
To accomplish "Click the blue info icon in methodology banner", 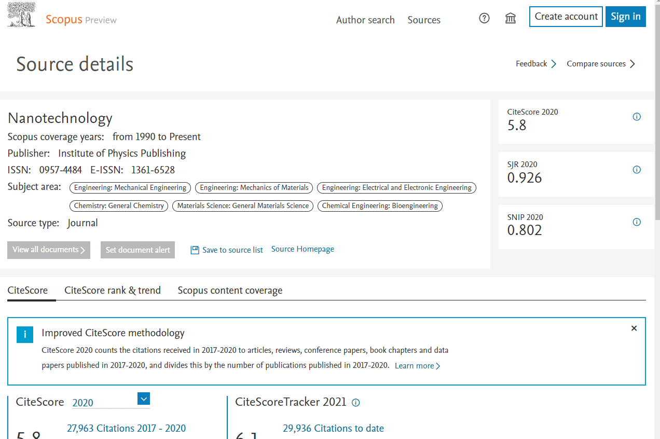I will (x=24, y=335).
